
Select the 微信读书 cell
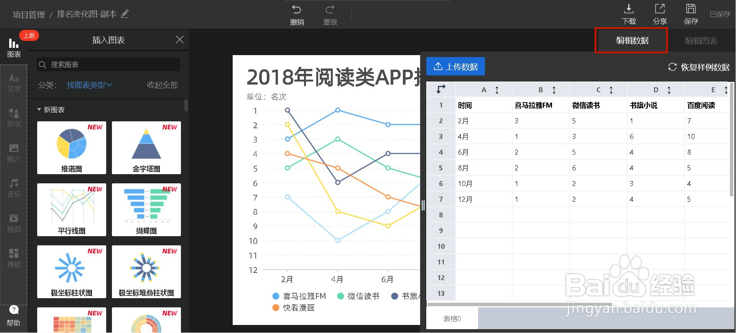click(x=598, y=105)
